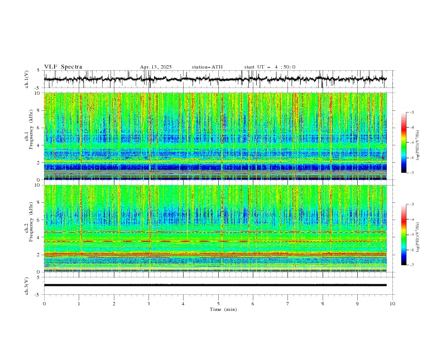The width and height of the screenshot is (442, 341).
Task: Click the "Time (min)" axis label
Action: pyautogui.click(x=223, y=309)
